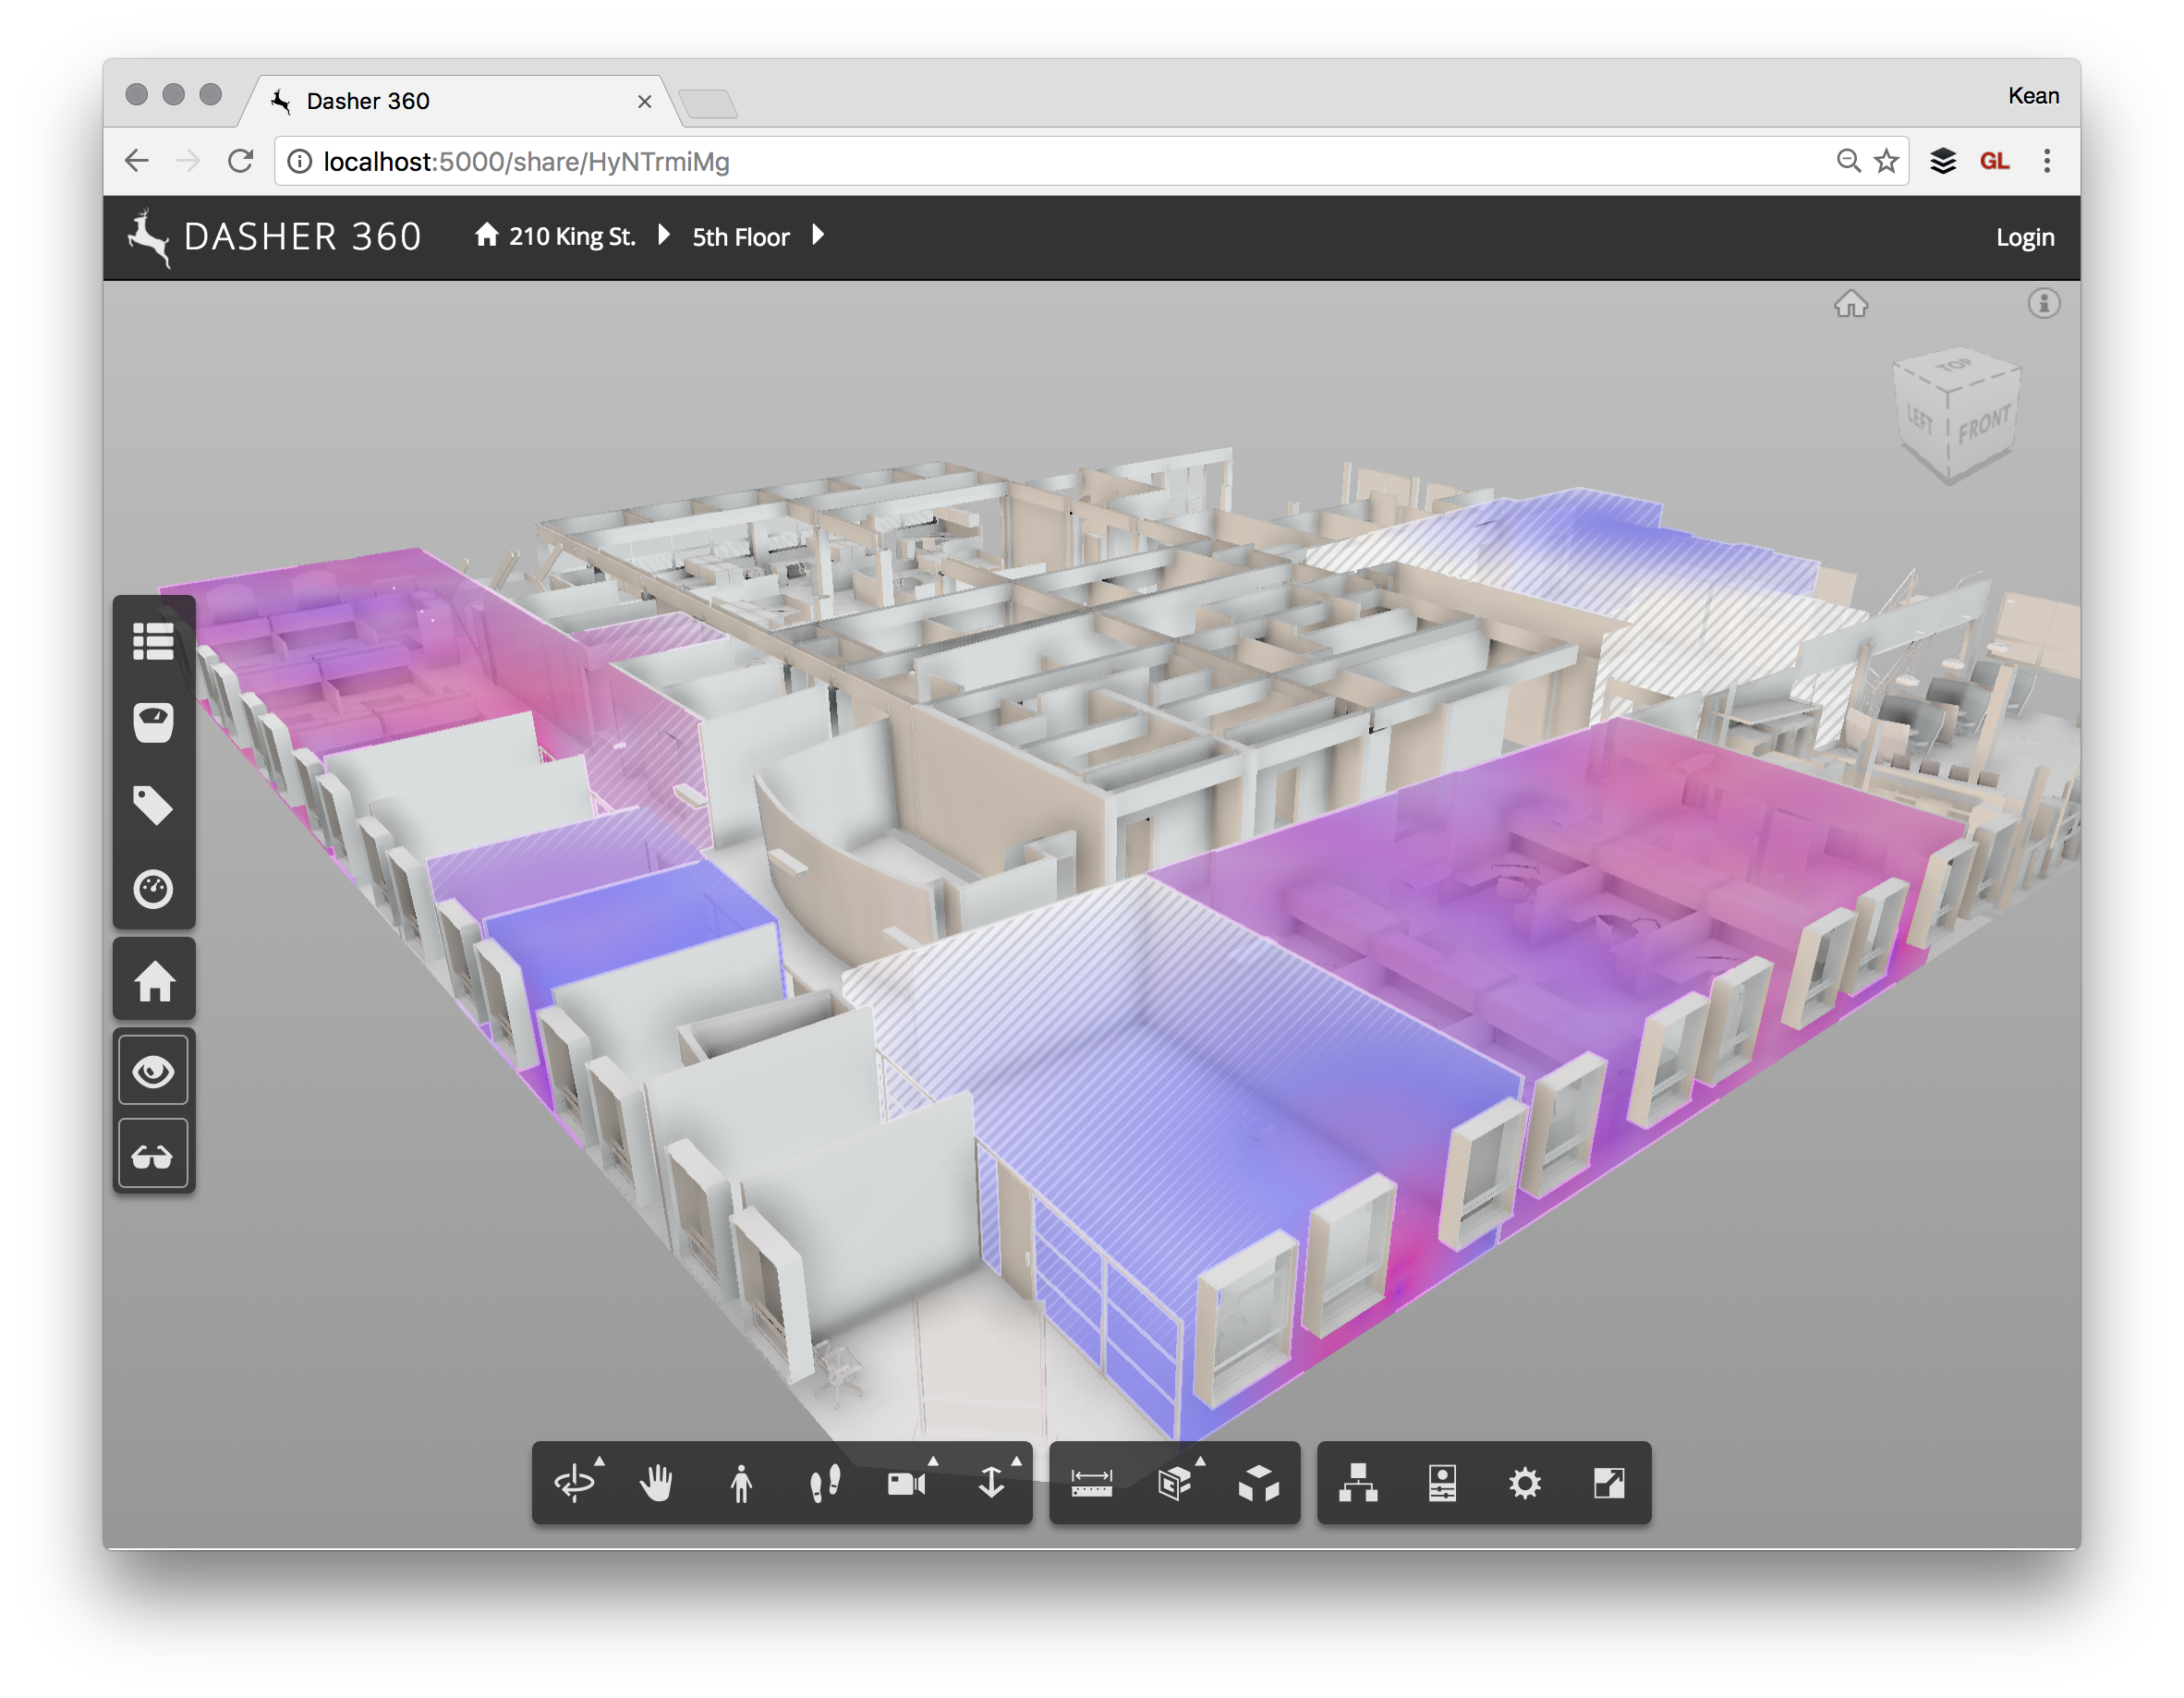Click the sidebar home button
2184x1698 pixels.
[154, 981]
